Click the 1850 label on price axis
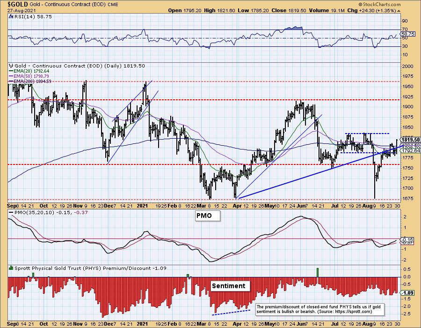Screen dimensions: 421x328 (x=407, y=127)
